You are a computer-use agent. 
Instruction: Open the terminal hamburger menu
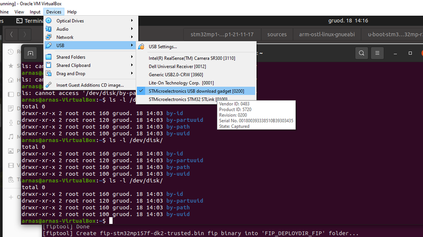click(x=377, y=53)
